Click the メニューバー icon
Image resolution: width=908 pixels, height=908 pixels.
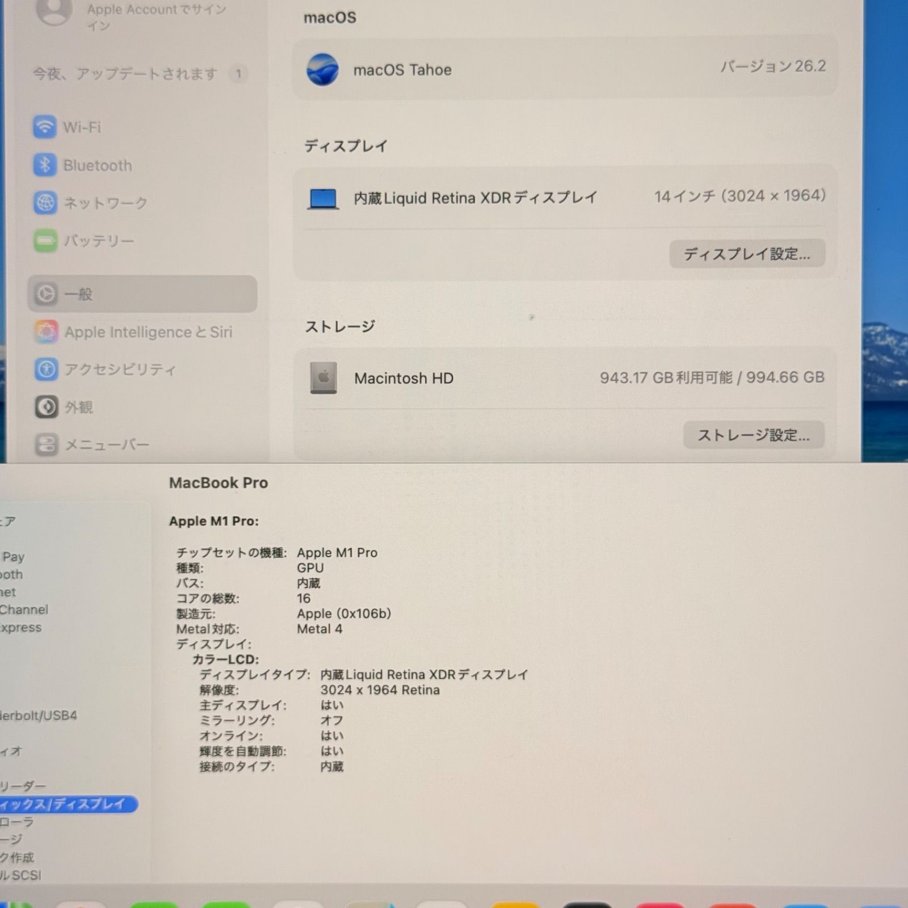(47, 444)
